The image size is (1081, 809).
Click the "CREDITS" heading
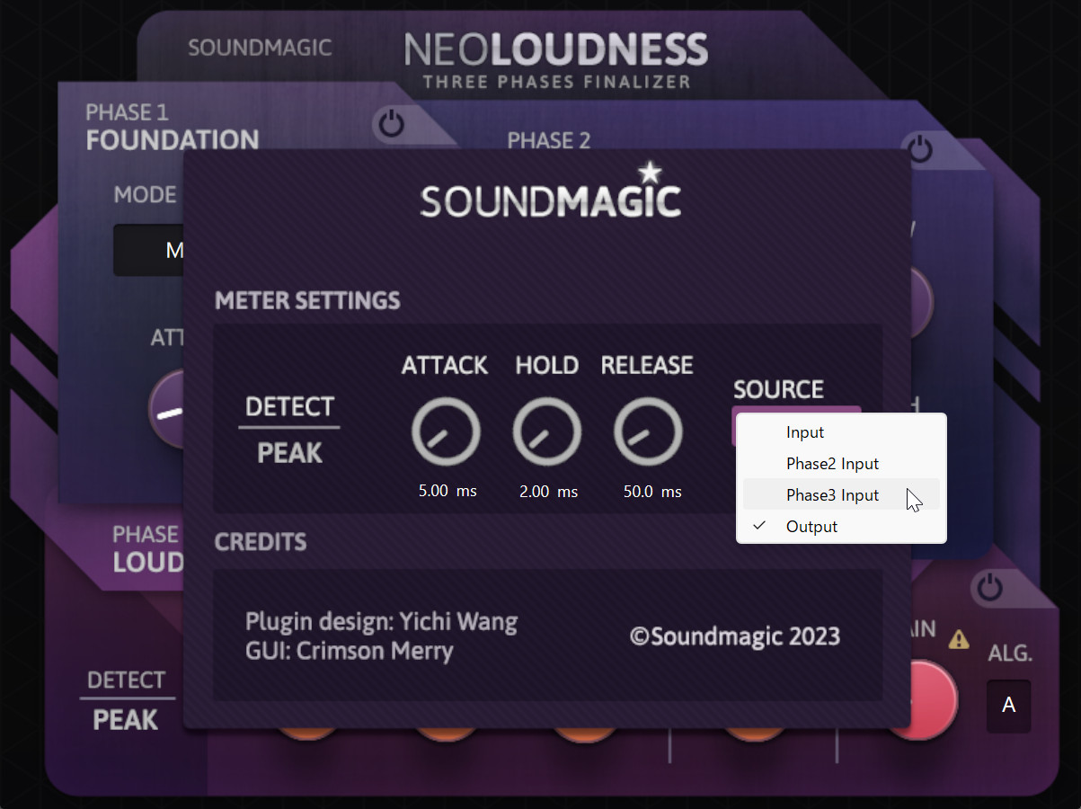[261, 542]
